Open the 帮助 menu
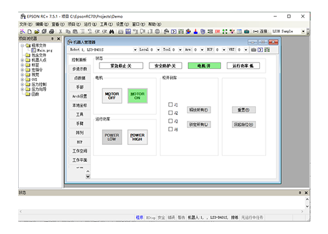Viewport: 328px width, 234px height. click(155, 24)
